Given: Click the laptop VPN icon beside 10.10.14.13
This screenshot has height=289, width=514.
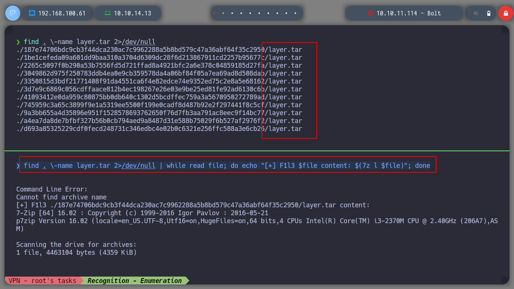Looking at the screenshot, I should pyautogui.click(x=108, y=13).
